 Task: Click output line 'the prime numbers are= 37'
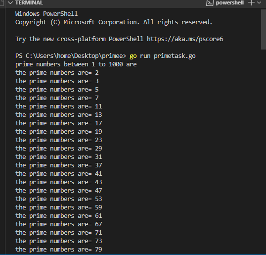pyautogui.click(x=59, y=165)
